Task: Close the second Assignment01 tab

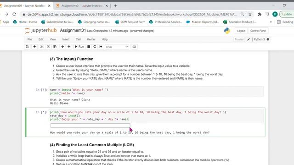Action: click(x=107, y=6)
